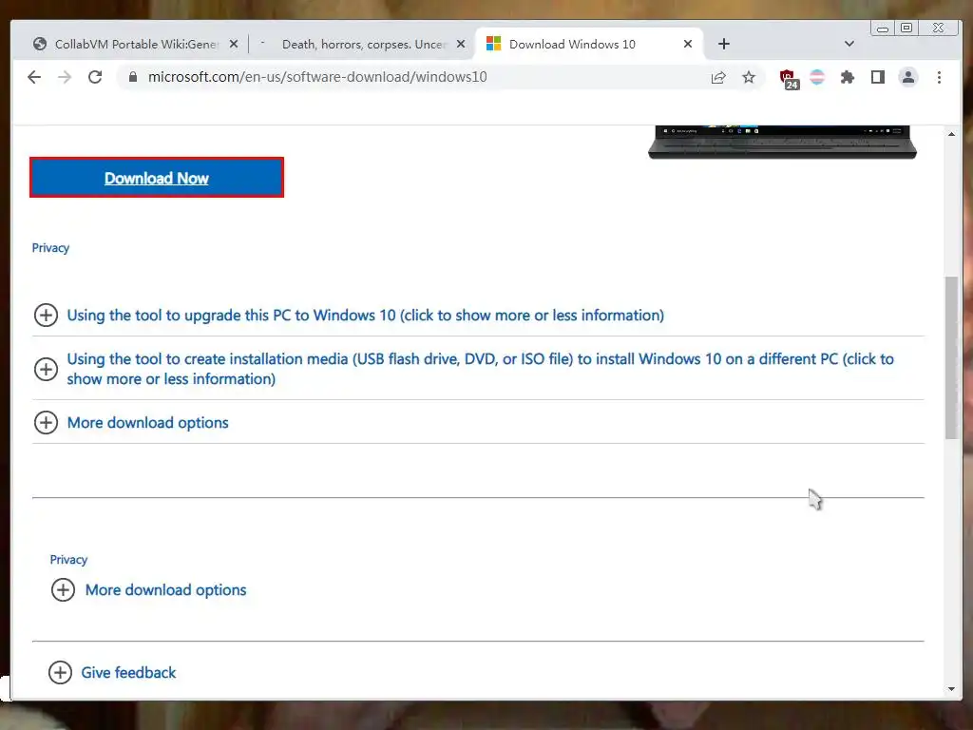Image resolution: width=973 pixels, height=730 pixels.
Task: Close the CollabVM Portable Wiki tab
Action: click(x=234, y=44)
